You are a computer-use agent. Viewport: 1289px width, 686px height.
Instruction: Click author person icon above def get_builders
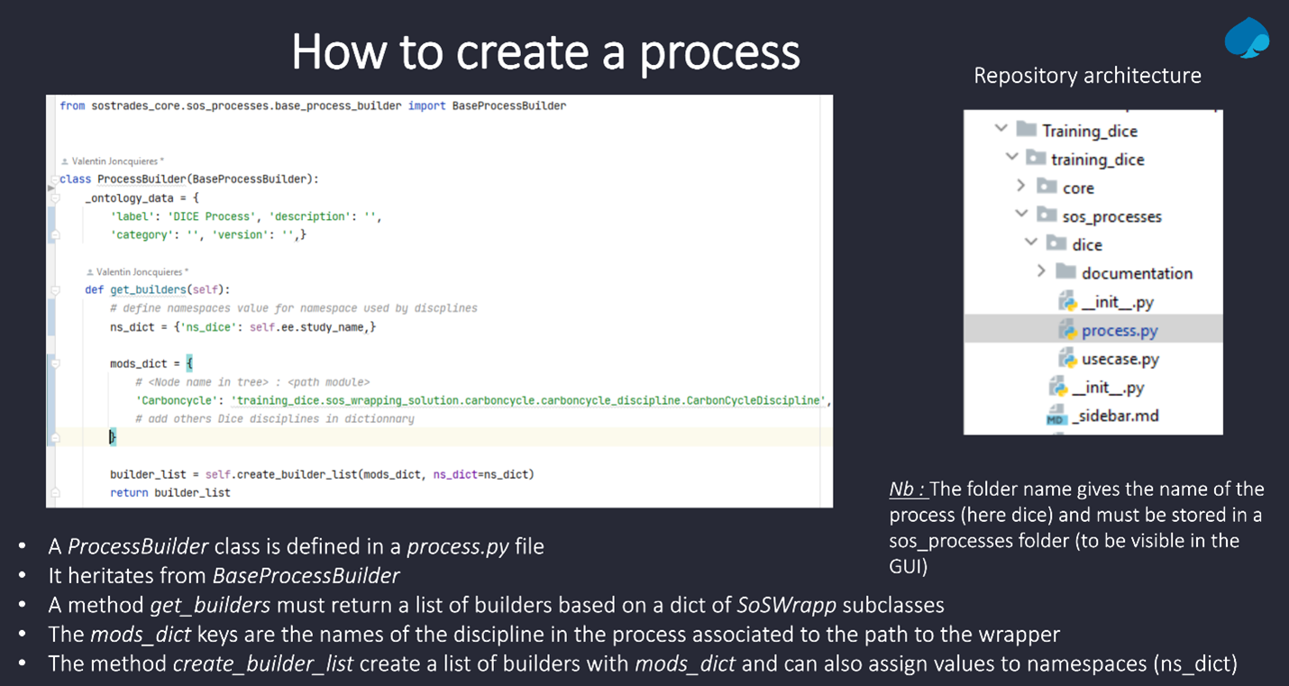tap(89, 271)
